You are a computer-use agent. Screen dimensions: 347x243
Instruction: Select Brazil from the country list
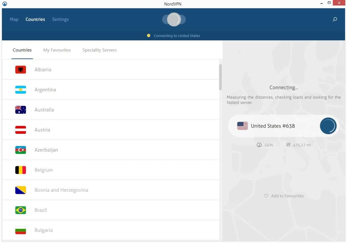(110, 210)
